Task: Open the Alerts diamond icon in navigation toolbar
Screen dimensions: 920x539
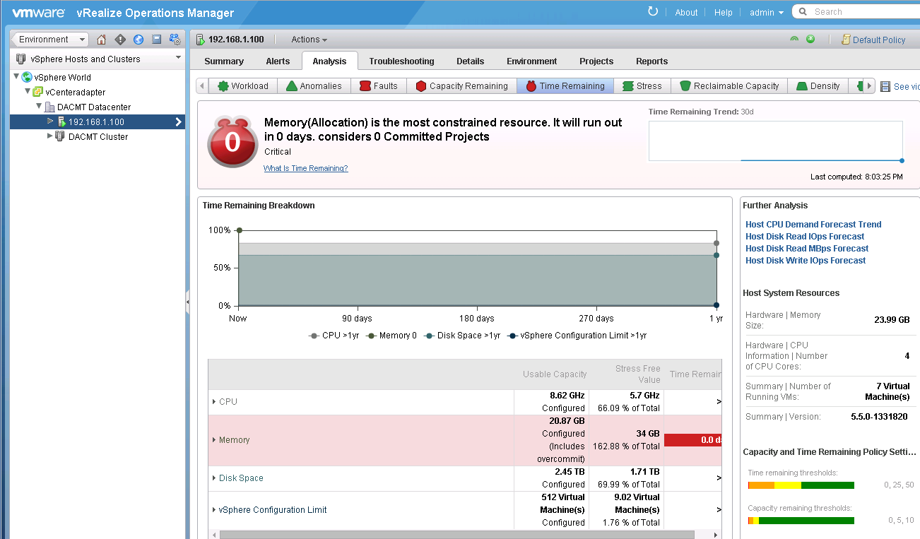Action: (120, 40)
